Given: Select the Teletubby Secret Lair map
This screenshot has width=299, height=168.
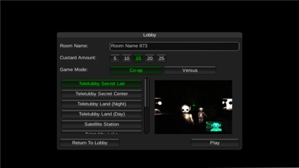Looking at the screenshot, I should 102,84.
